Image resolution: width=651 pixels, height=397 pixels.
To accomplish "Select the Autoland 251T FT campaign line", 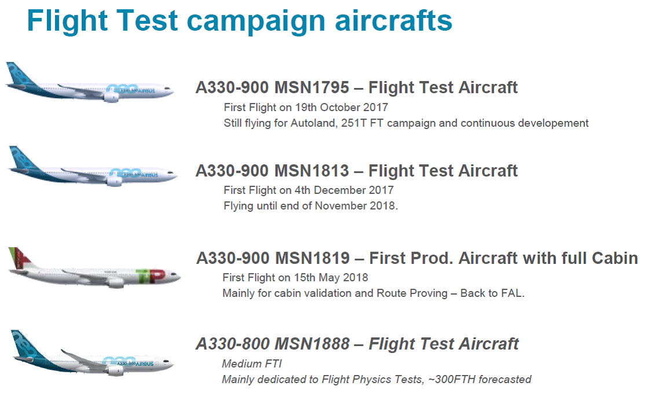I will tap(406, 123).
